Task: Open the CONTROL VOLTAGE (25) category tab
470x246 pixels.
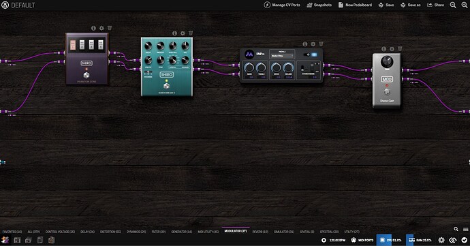Action: pos(60,232)
